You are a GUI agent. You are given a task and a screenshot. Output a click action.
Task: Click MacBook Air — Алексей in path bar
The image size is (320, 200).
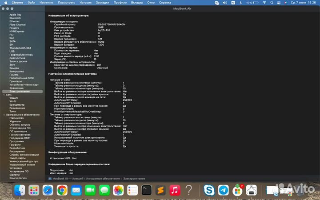(x=68, y=179)
